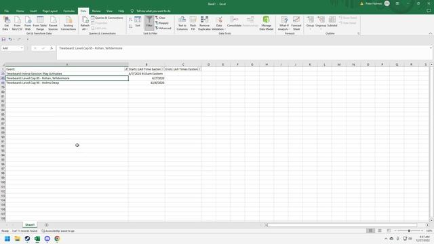The image size is (434, 244).
Task: Switch to Page Break Preview
Action: coord(389,230)
